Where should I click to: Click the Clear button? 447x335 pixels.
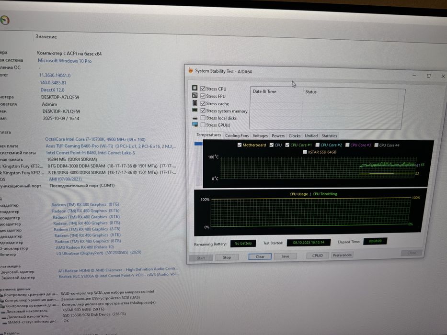(260, 257)
